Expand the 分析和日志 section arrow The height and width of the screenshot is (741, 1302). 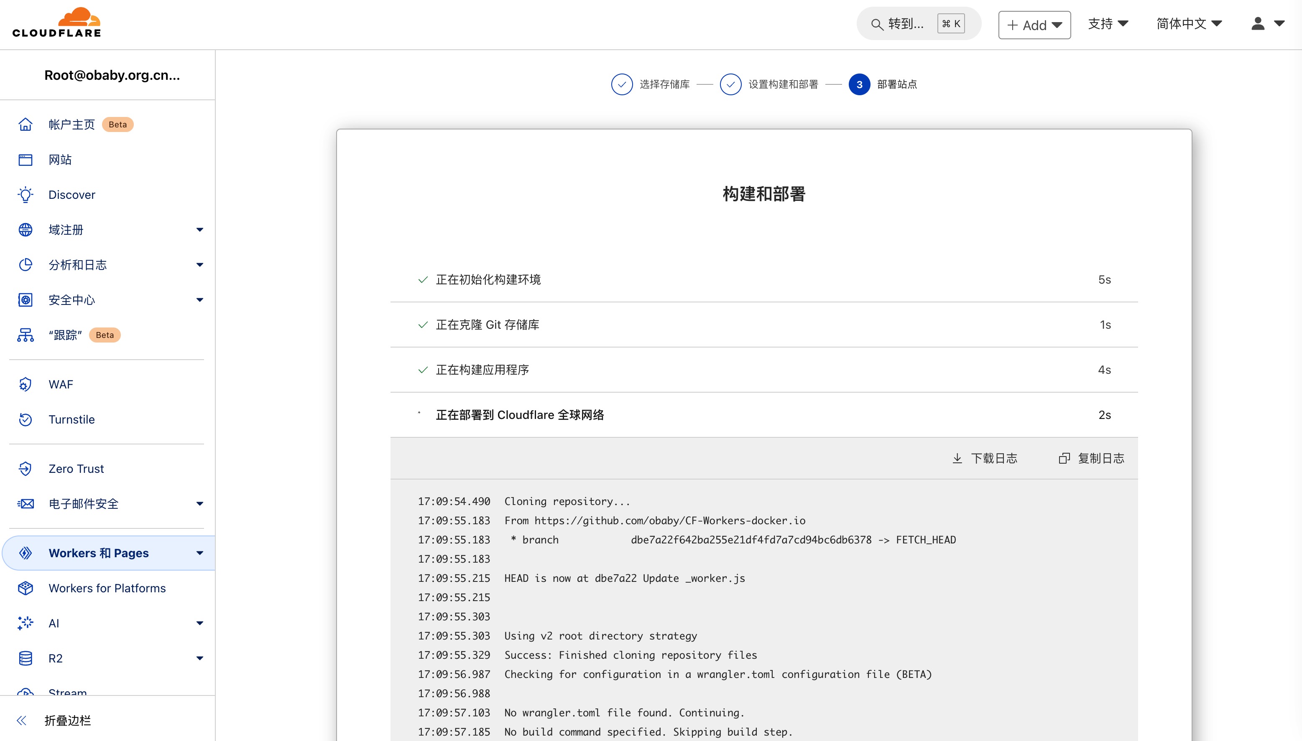click(x=200, y=265)
